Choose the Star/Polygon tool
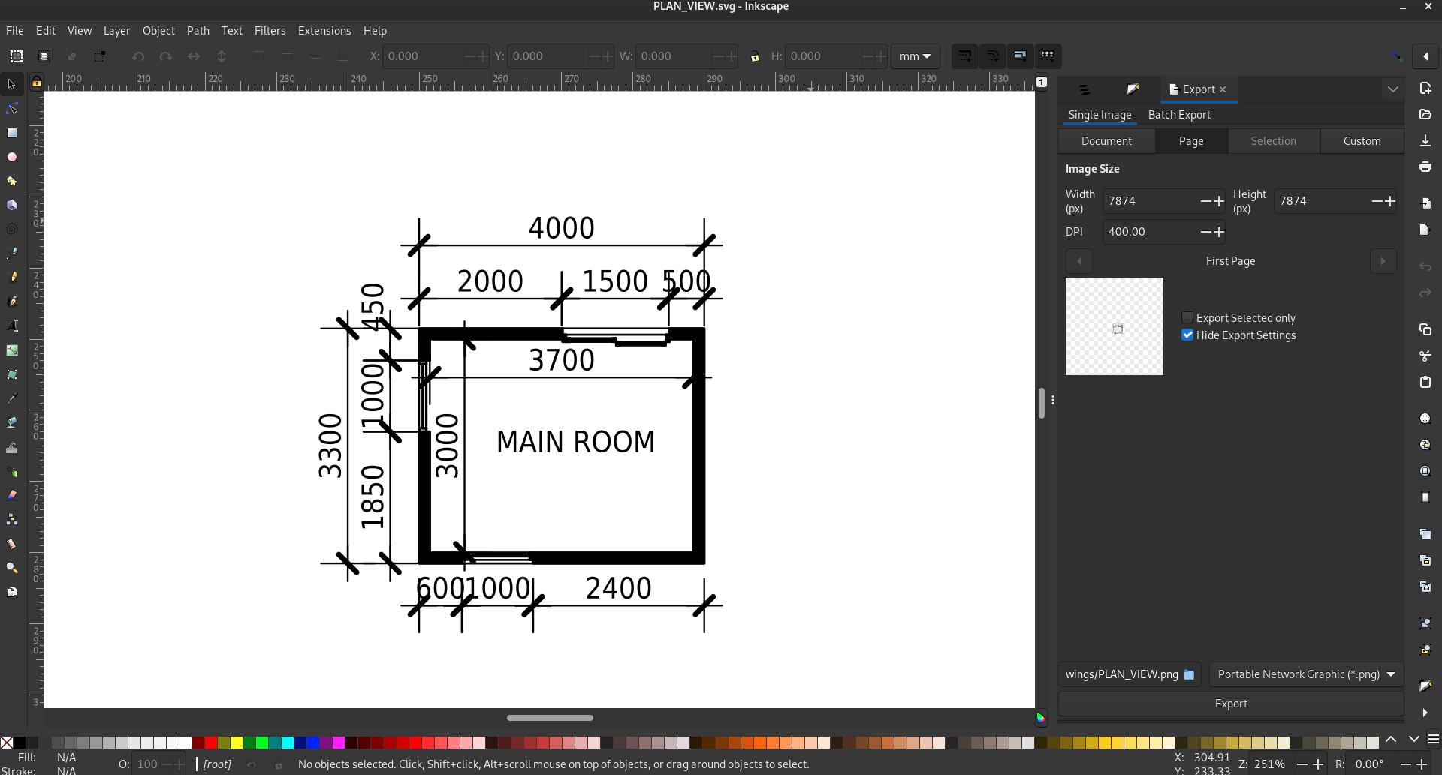 click(x=11, y=181)
